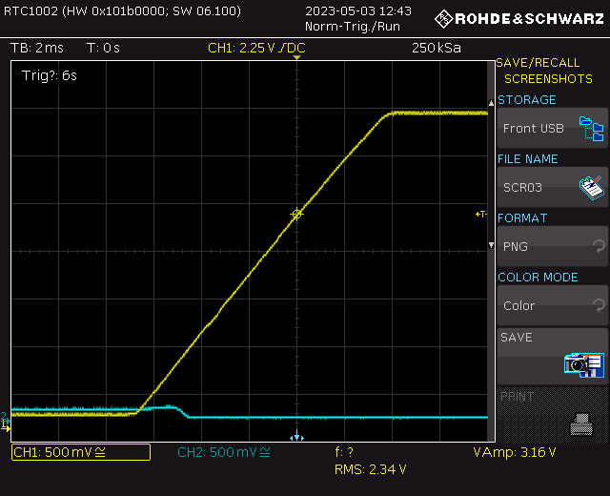Viewport: 610px width, 496px height.
Task: Click the VAmp: 3.16 V measurement
Action: [515, 452]
